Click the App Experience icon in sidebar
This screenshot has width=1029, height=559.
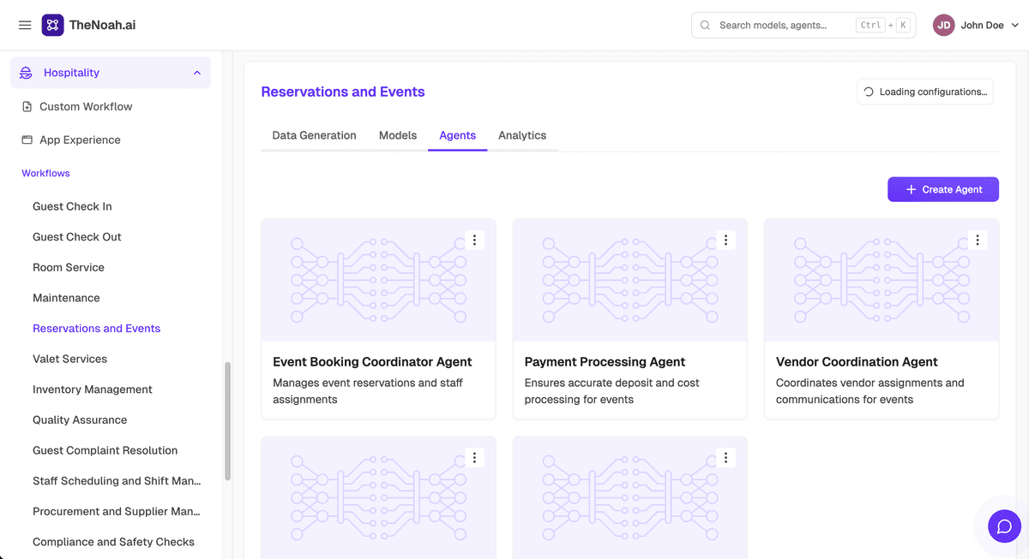(27, 140)
